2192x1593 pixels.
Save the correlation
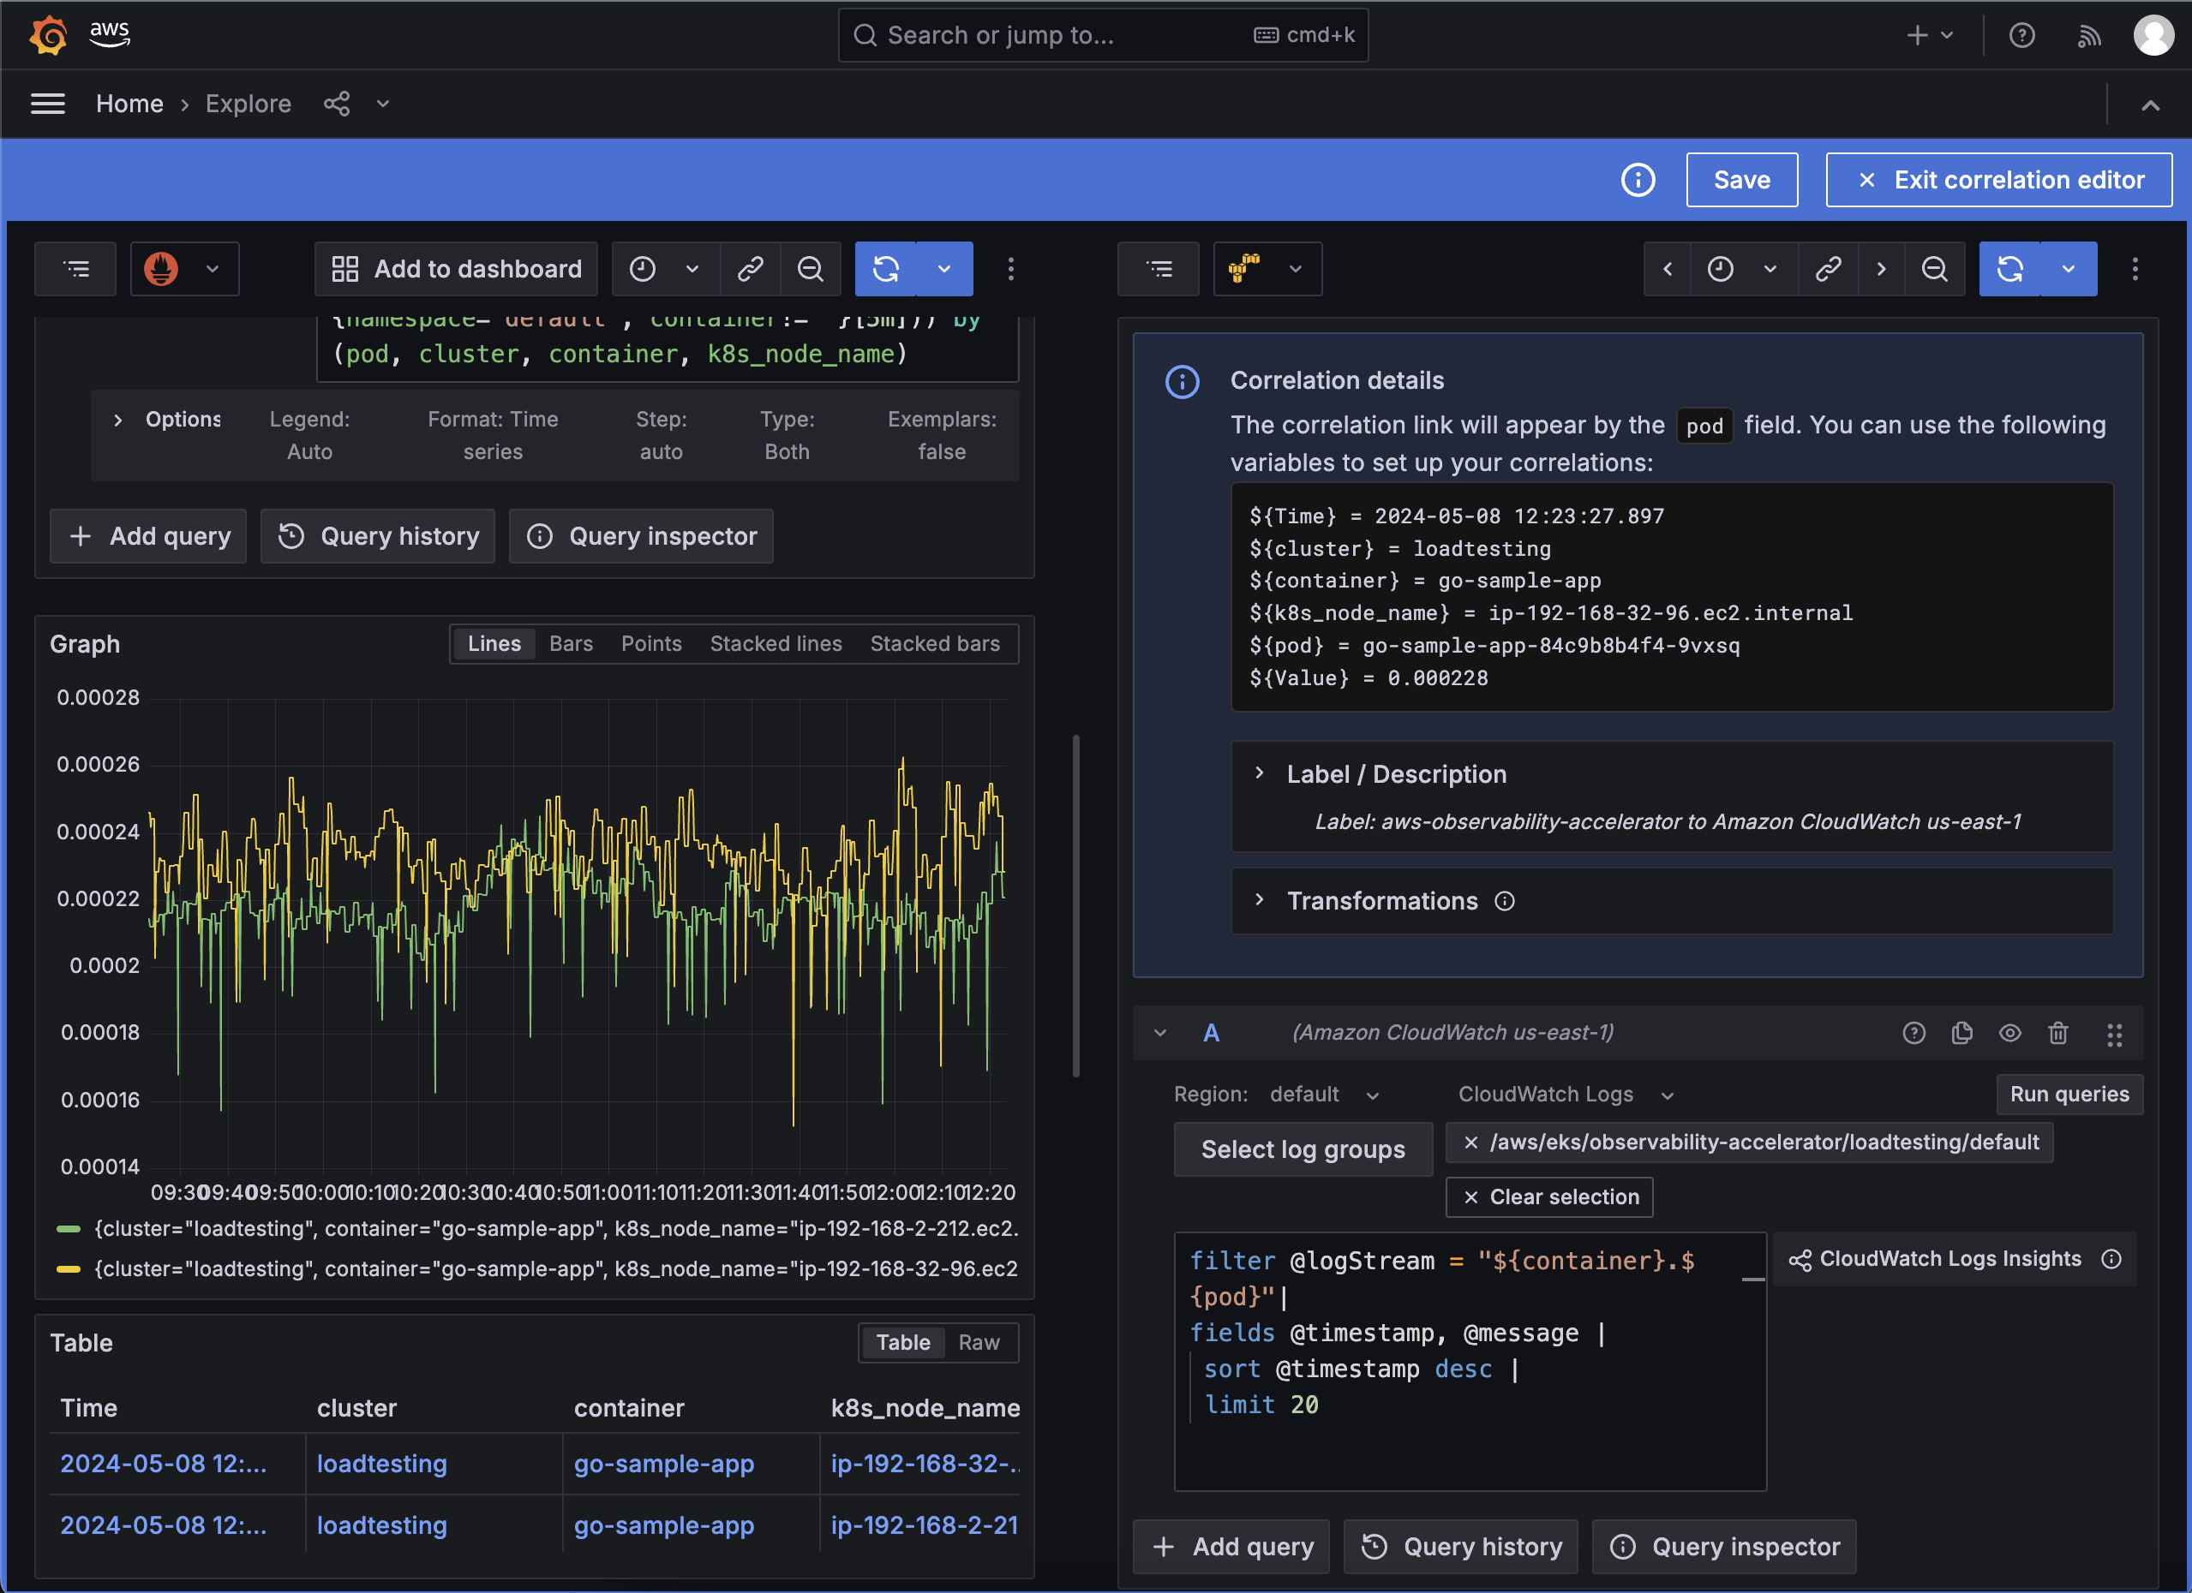point(1741,180)
